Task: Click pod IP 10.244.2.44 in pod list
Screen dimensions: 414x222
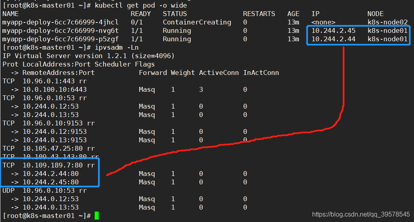Action: [333, 39]
